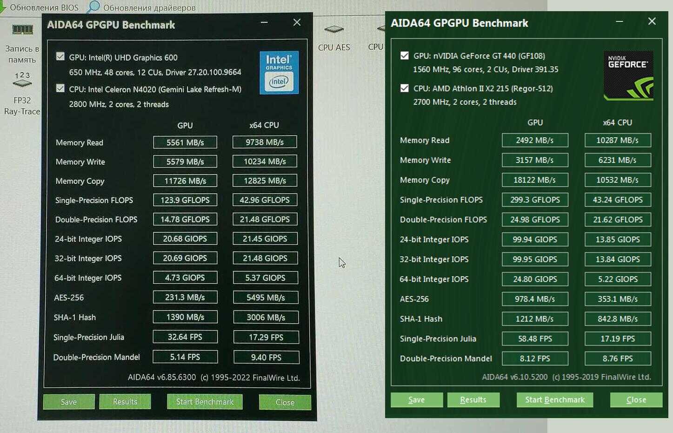Click the 5495 MB/s AES-256 value
This screenshot has height=433, width=673.
click(x=266, y=298)
